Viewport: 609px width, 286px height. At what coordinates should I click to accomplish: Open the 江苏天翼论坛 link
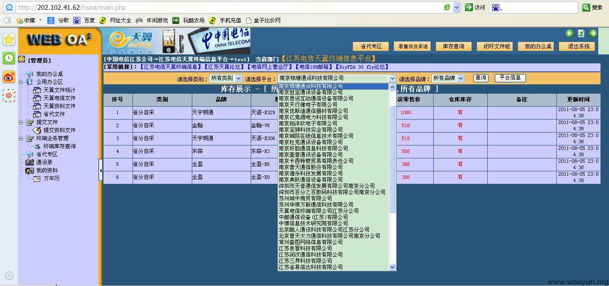[224, 67]
